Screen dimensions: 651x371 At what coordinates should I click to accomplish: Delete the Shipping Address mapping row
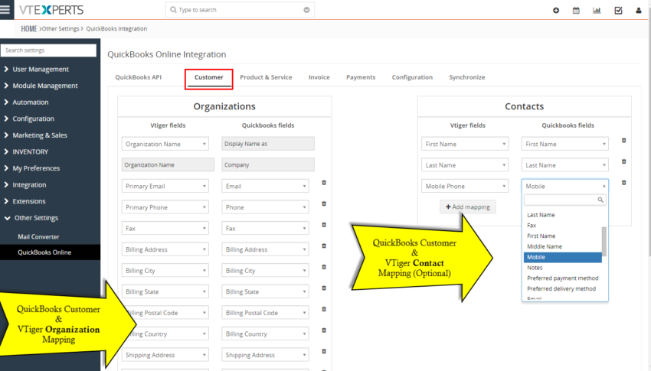coord(324,352)
